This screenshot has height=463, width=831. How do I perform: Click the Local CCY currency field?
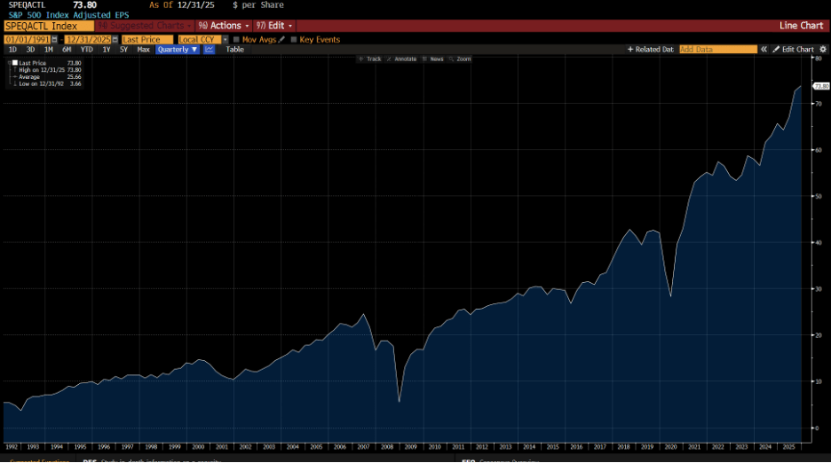(x=199, y=40)
